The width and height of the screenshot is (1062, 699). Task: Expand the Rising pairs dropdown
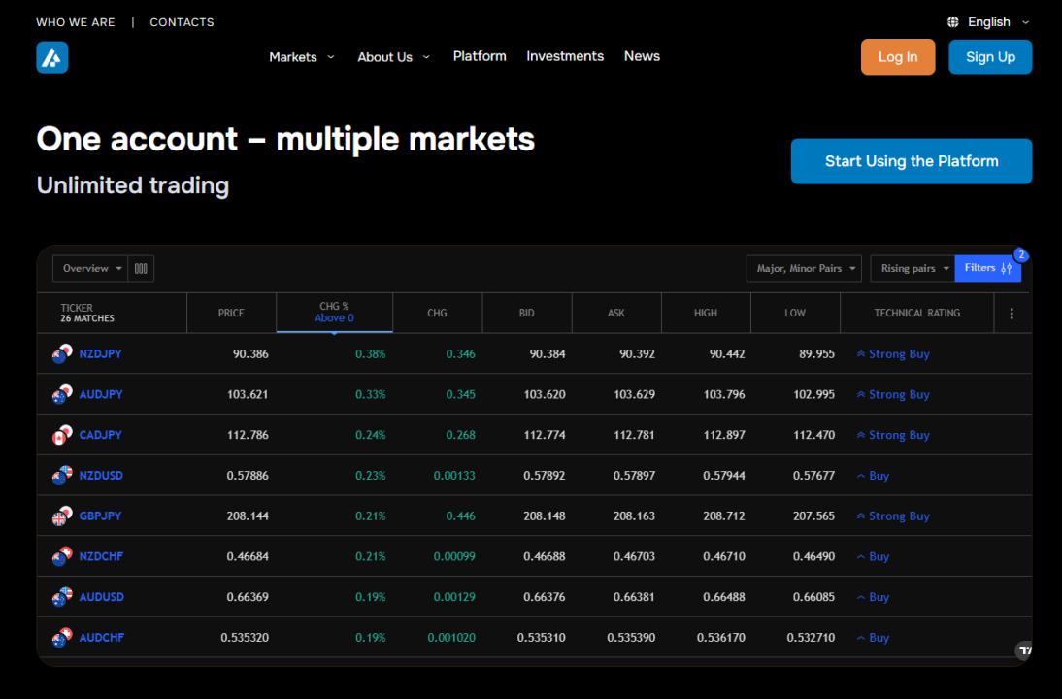tap(913, 269)
